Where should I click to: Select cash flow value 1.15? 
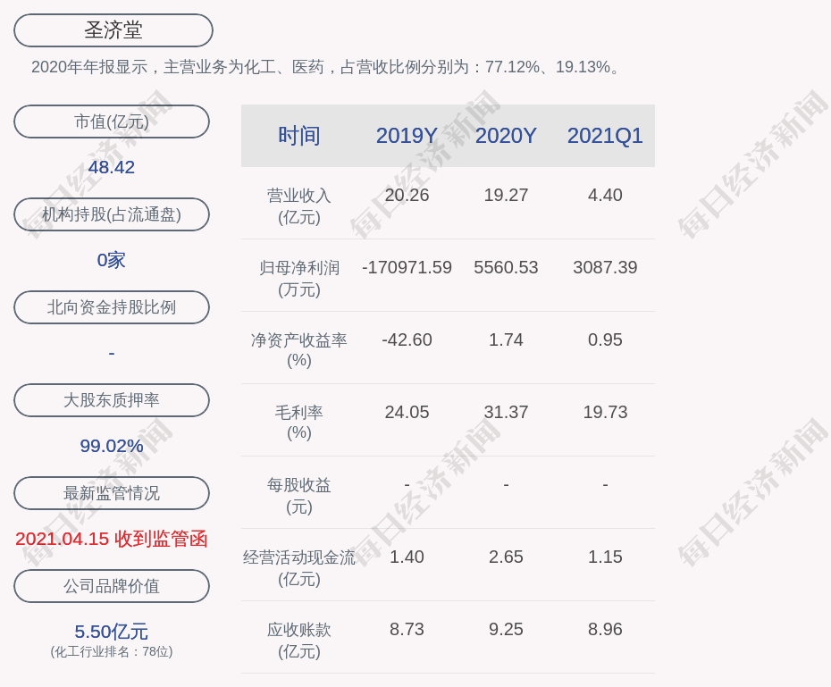tap(605, 557)
